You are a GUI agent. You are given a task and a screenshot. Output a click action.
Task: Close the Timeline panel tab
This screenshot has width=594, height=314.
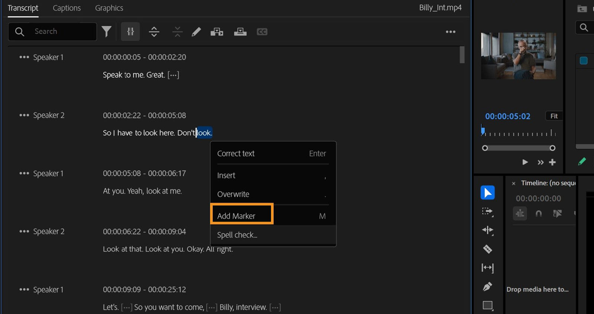coord(513,184)
